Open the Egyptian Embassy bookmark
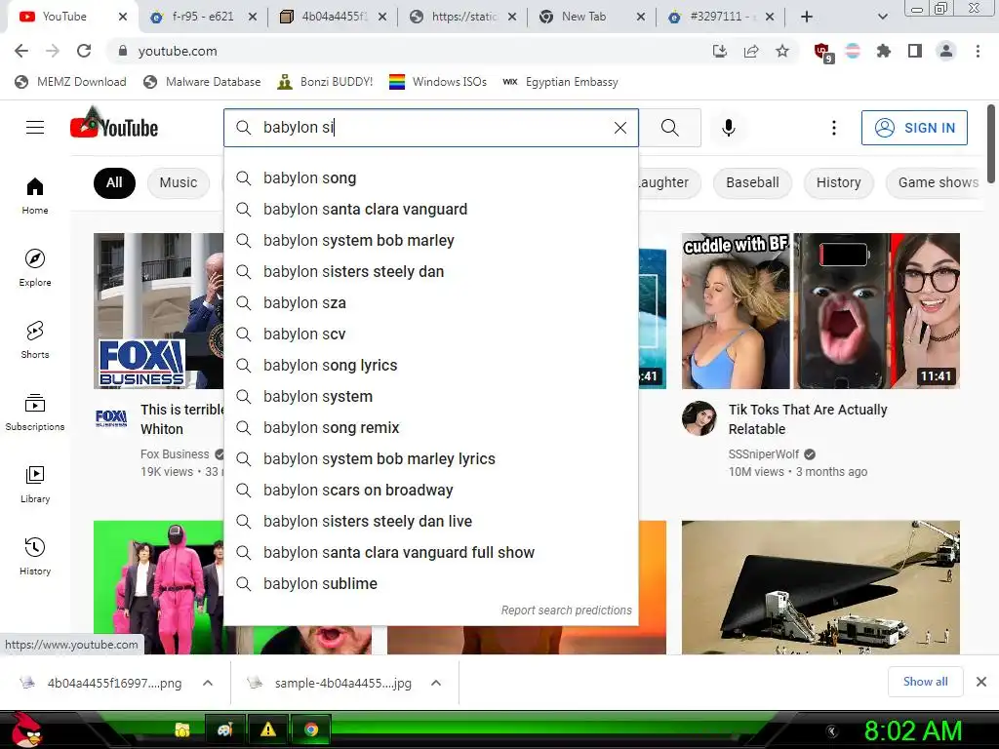 [561, 82]
